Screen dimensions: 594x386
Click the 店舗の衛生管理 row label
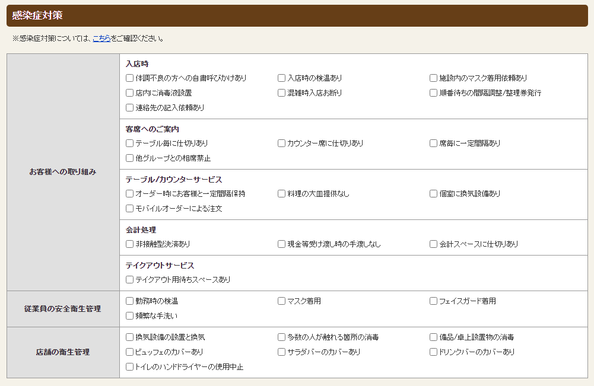63,352
